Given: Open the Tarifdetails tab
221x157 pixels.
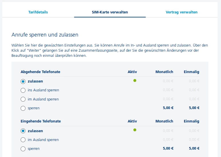Looking at the screenshot, I should coord(38,12).
